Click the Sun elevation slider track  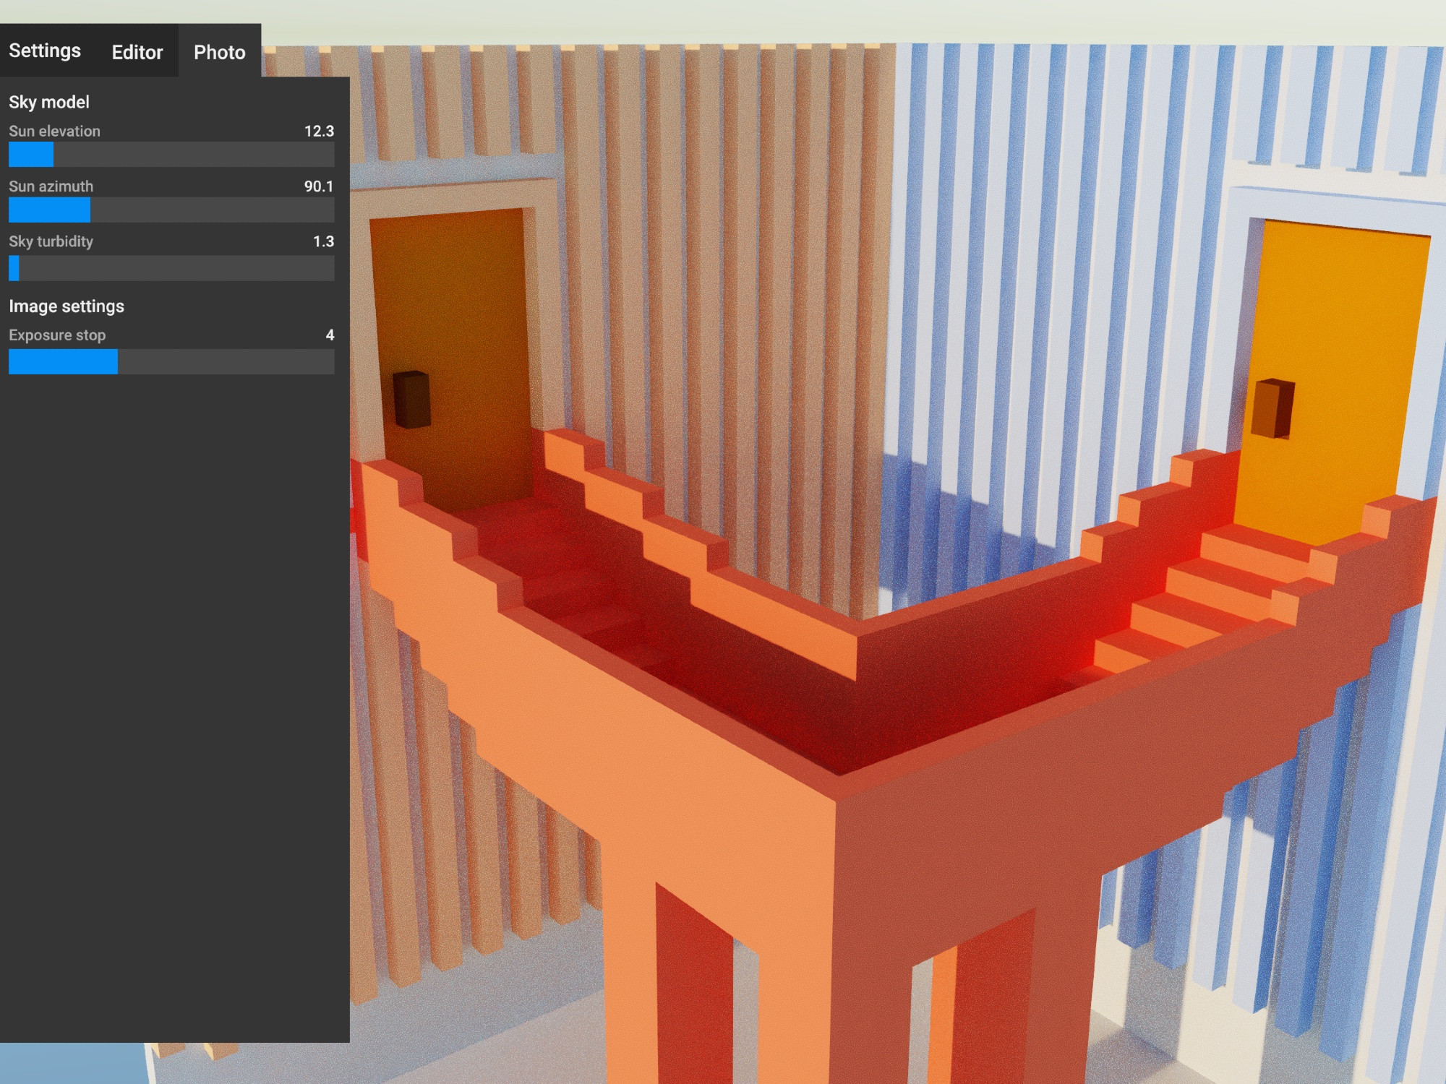[x=171, y=155]
